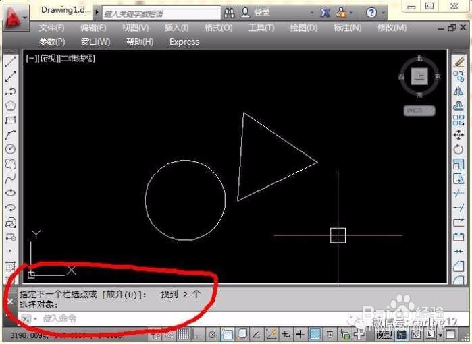Screen dimensions: 472x344
Task: Open the 插入(I) menu
Action: (177, 28)
